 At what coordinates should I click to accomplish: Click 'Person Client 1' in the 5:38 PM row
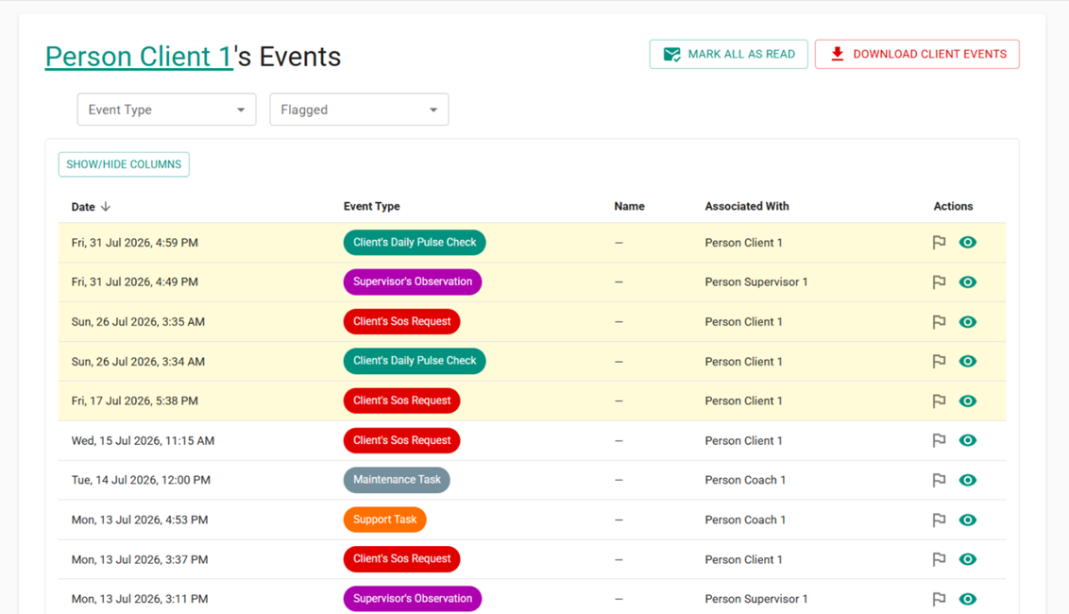(x=744, y=401)
